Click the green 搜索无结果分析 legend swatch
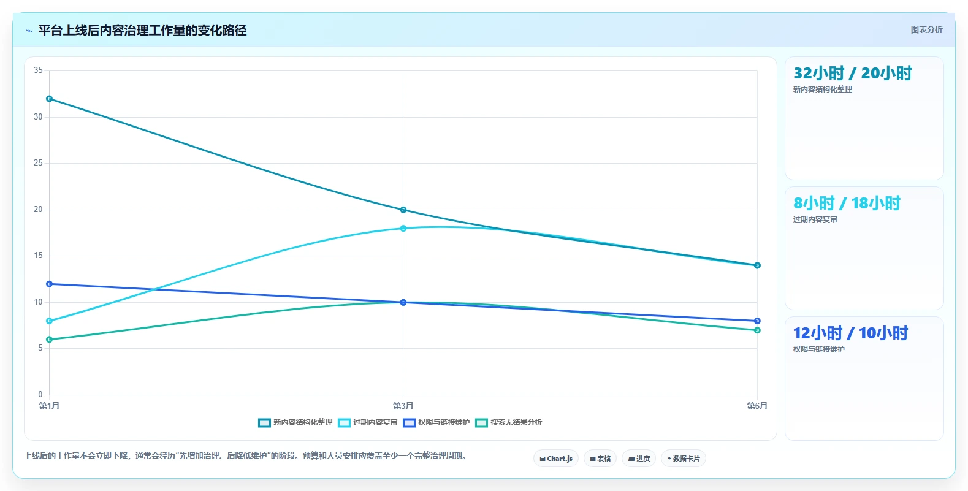The height and width of the screenshot is (491, 968). (x=481, y=422)
